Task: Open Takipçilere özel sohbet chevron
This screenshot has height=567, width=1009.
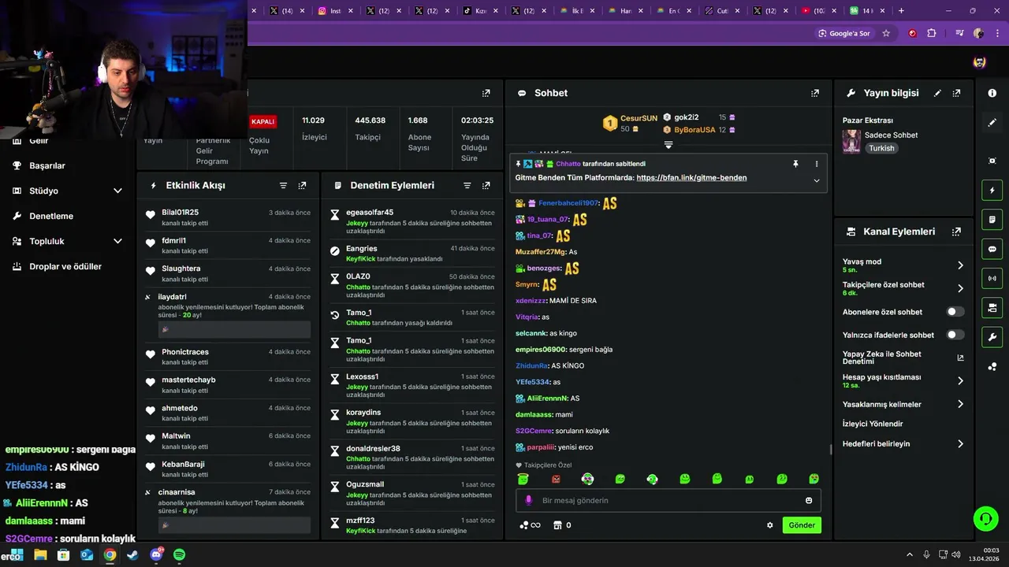Action: point(960,288)
